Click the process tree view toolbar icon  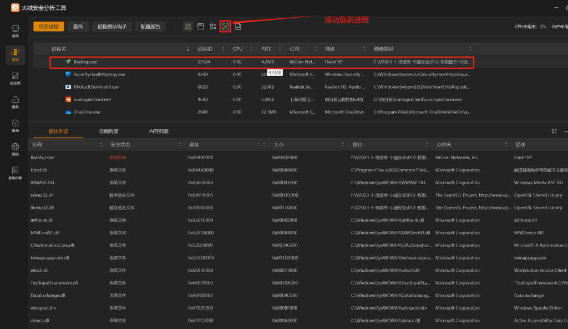[x=188, y=27]
